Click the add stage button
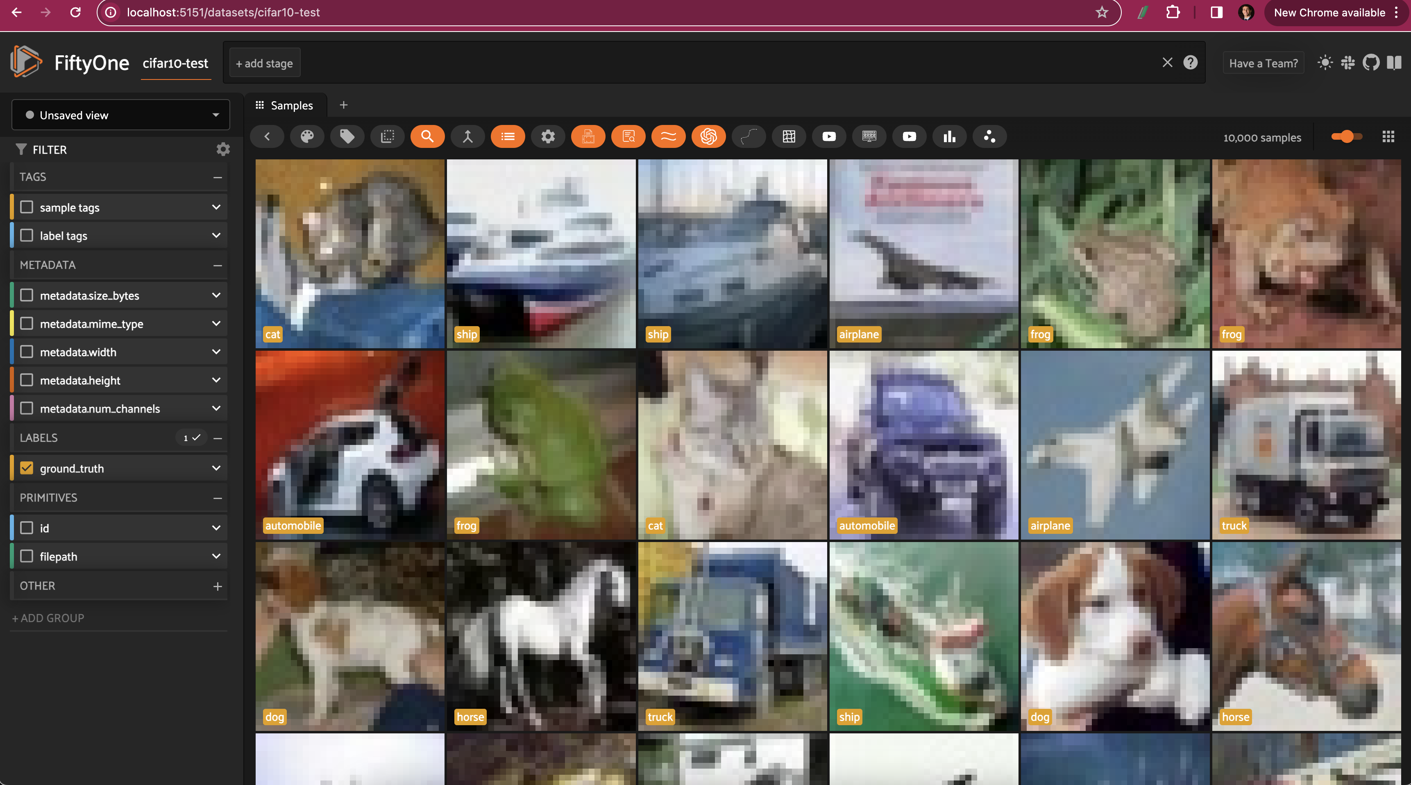 (x=264, y=63)
